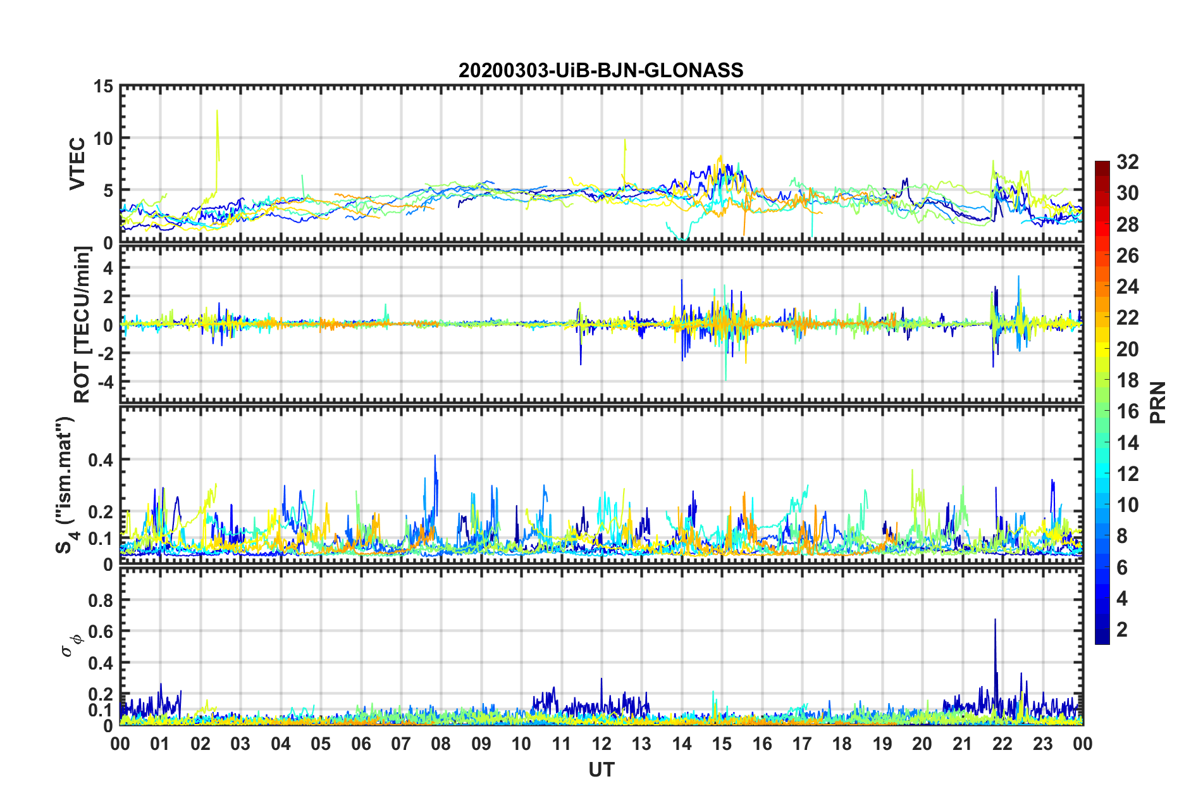Click the 4 tick on ROT axis
The width and height of the screenshot is (1203, 805).
[x=108, y=268]
